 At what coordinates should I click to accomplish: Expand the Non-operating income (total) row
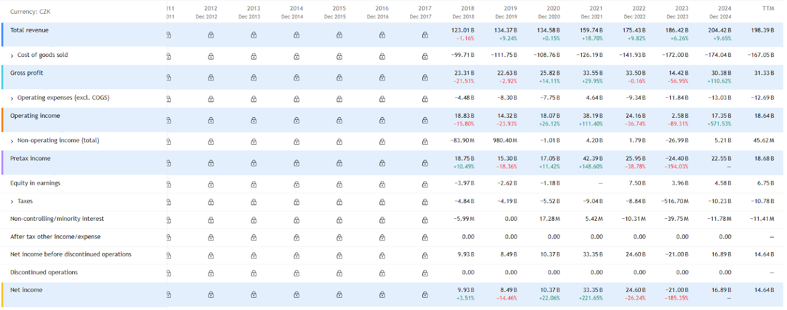[x=12, y=141]
